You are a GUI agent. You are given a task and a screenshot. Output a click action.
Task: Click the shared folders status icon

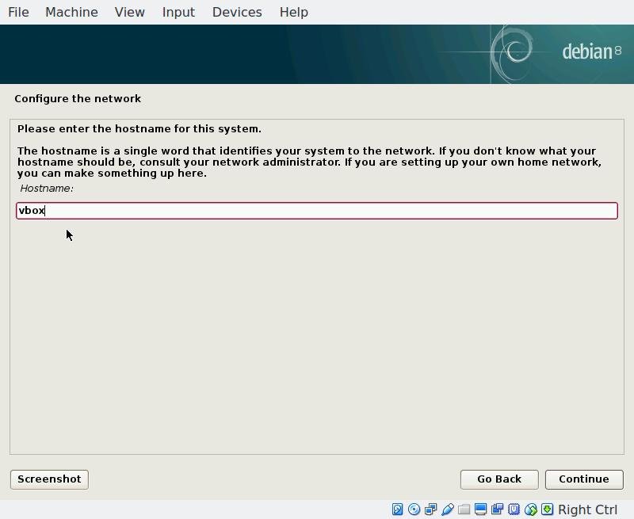coord(464,509)
